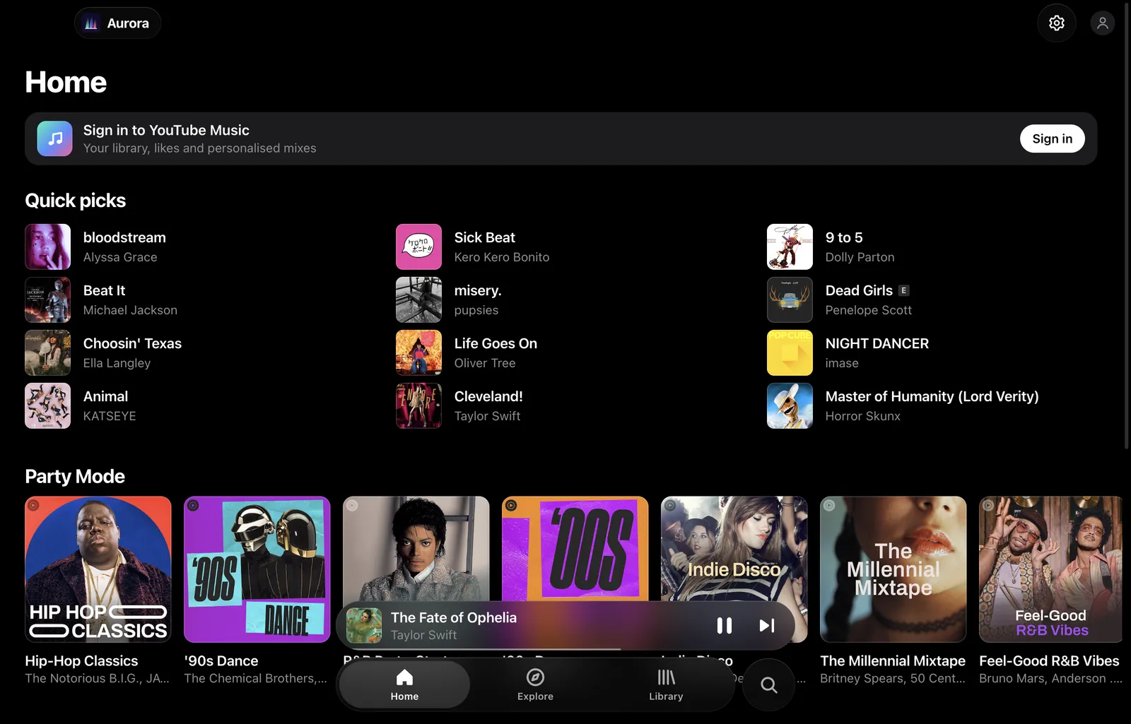Click the Feel-Good R&B Vibes title

point(1049,660)
